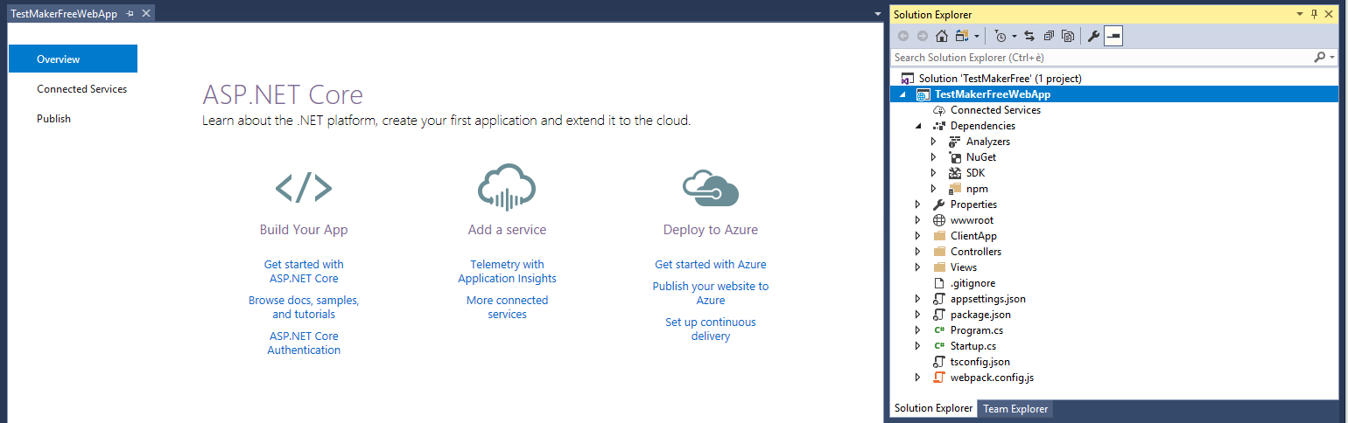1348x423 pixels.
Task: Open the document tabs overflow dropdown
Action: [x=878, y=14]
